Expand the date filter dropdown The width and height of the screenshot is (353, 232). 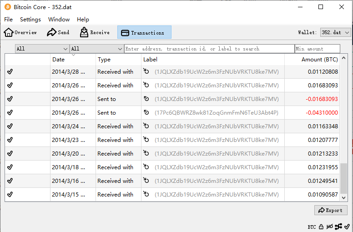[42, 49]
